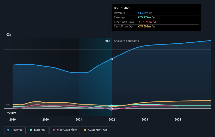Click the 2021 x-axis label

[79, 120]
